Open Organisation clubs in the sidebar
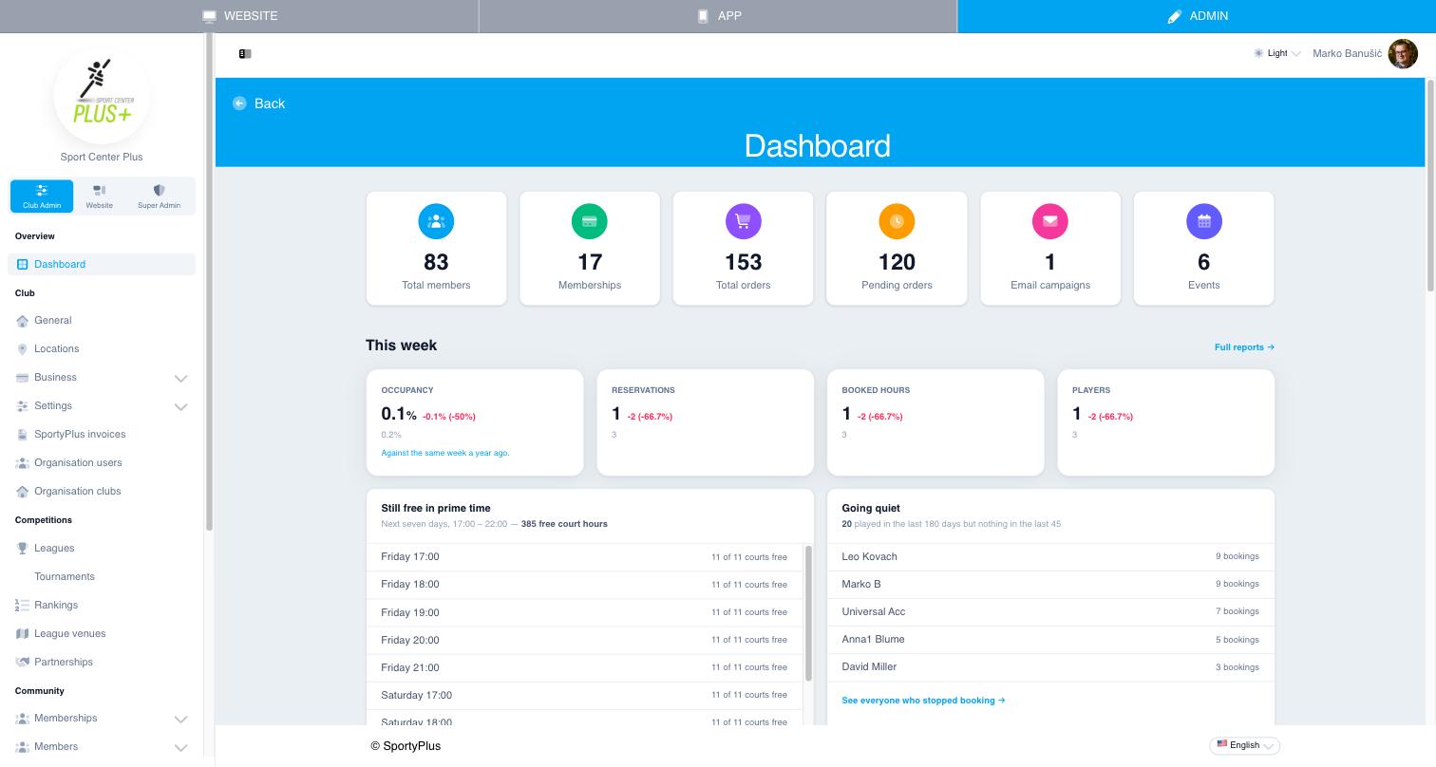 102,492
